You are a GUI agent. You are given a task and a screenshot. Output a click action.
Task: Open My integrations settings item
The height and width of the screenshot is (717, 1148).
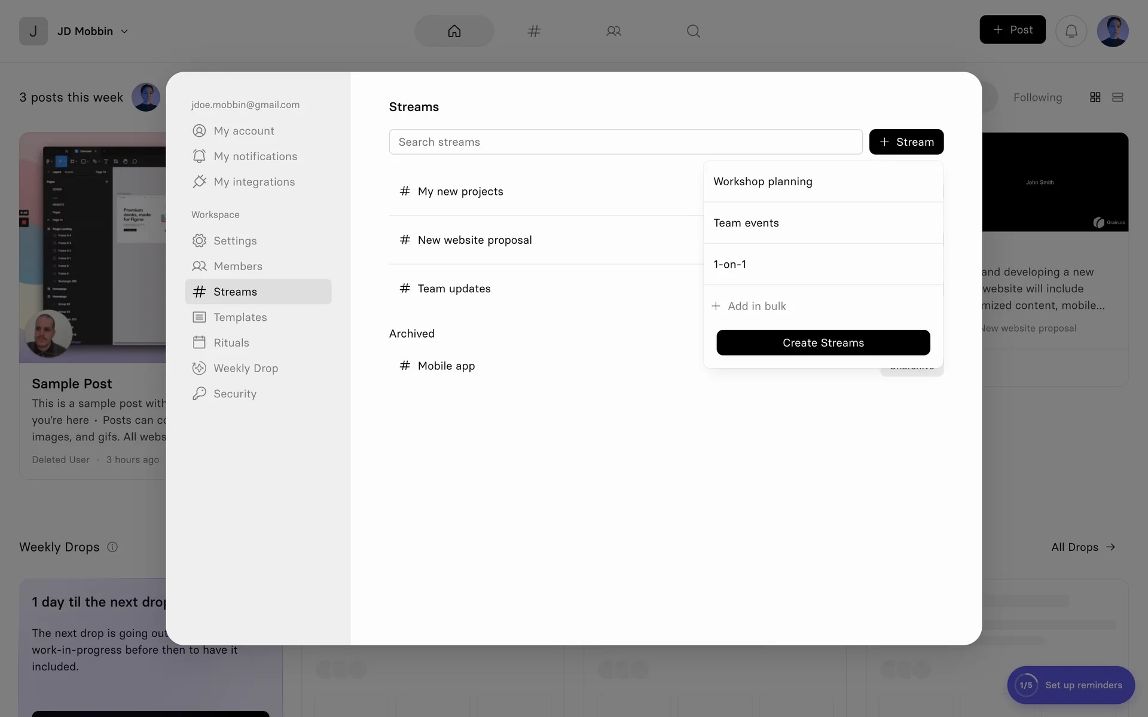(x=254, y=182)
